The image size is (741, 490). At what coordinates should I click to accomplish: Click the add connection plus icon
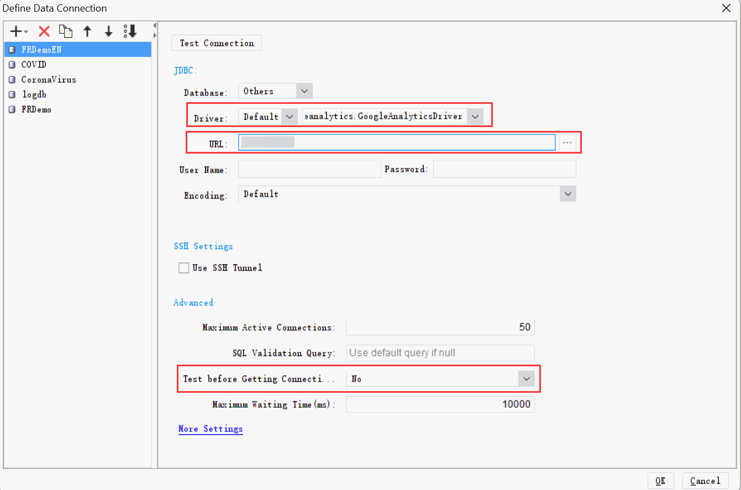(16, 31)
